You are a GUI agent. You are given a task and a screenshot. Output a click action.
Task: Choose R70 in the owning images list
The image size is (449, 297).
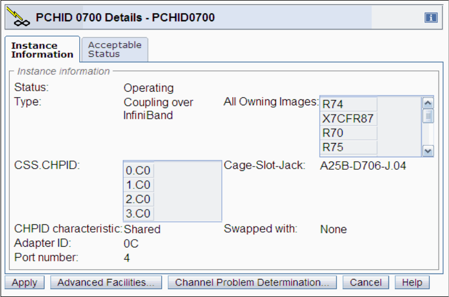[x=347, y=133]
